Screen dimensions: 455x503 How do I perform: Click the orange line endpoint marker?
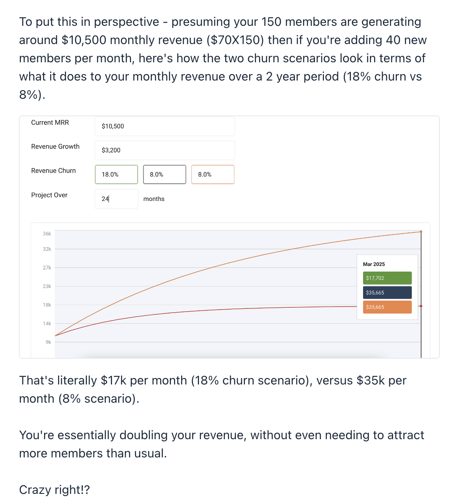421,231
